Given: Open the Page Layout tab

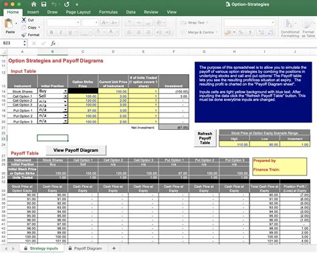Looking at the screenshot, I should (78, 12).
